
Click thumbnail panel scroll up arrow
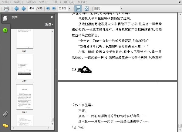coord(52,31)
